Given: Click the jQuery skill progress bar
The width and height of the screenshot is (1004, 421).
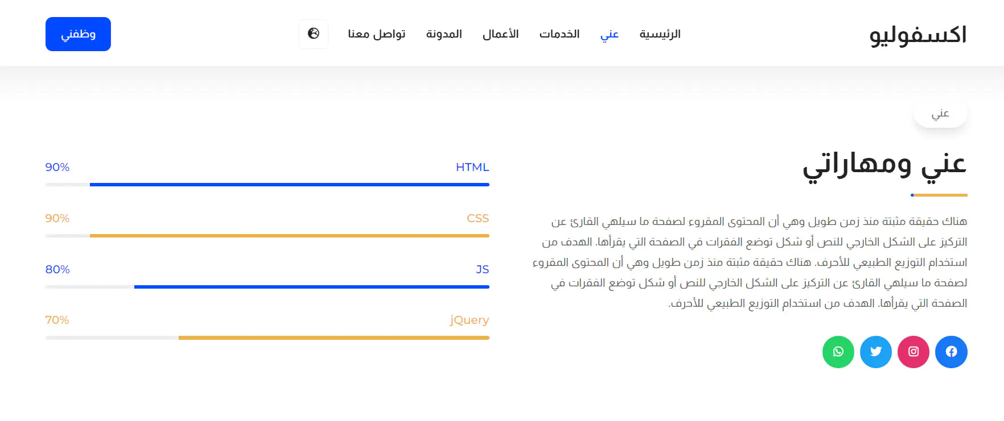Looking at the screenshot, I should 267,338.
